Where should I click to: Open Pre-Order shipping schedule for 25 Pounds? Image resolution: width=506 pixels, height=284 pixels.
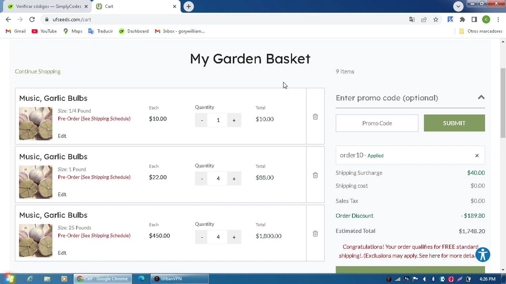94,235
